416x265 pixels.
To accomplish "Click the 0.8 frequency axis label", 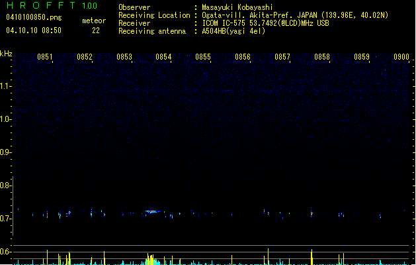I will click(5, 185).
